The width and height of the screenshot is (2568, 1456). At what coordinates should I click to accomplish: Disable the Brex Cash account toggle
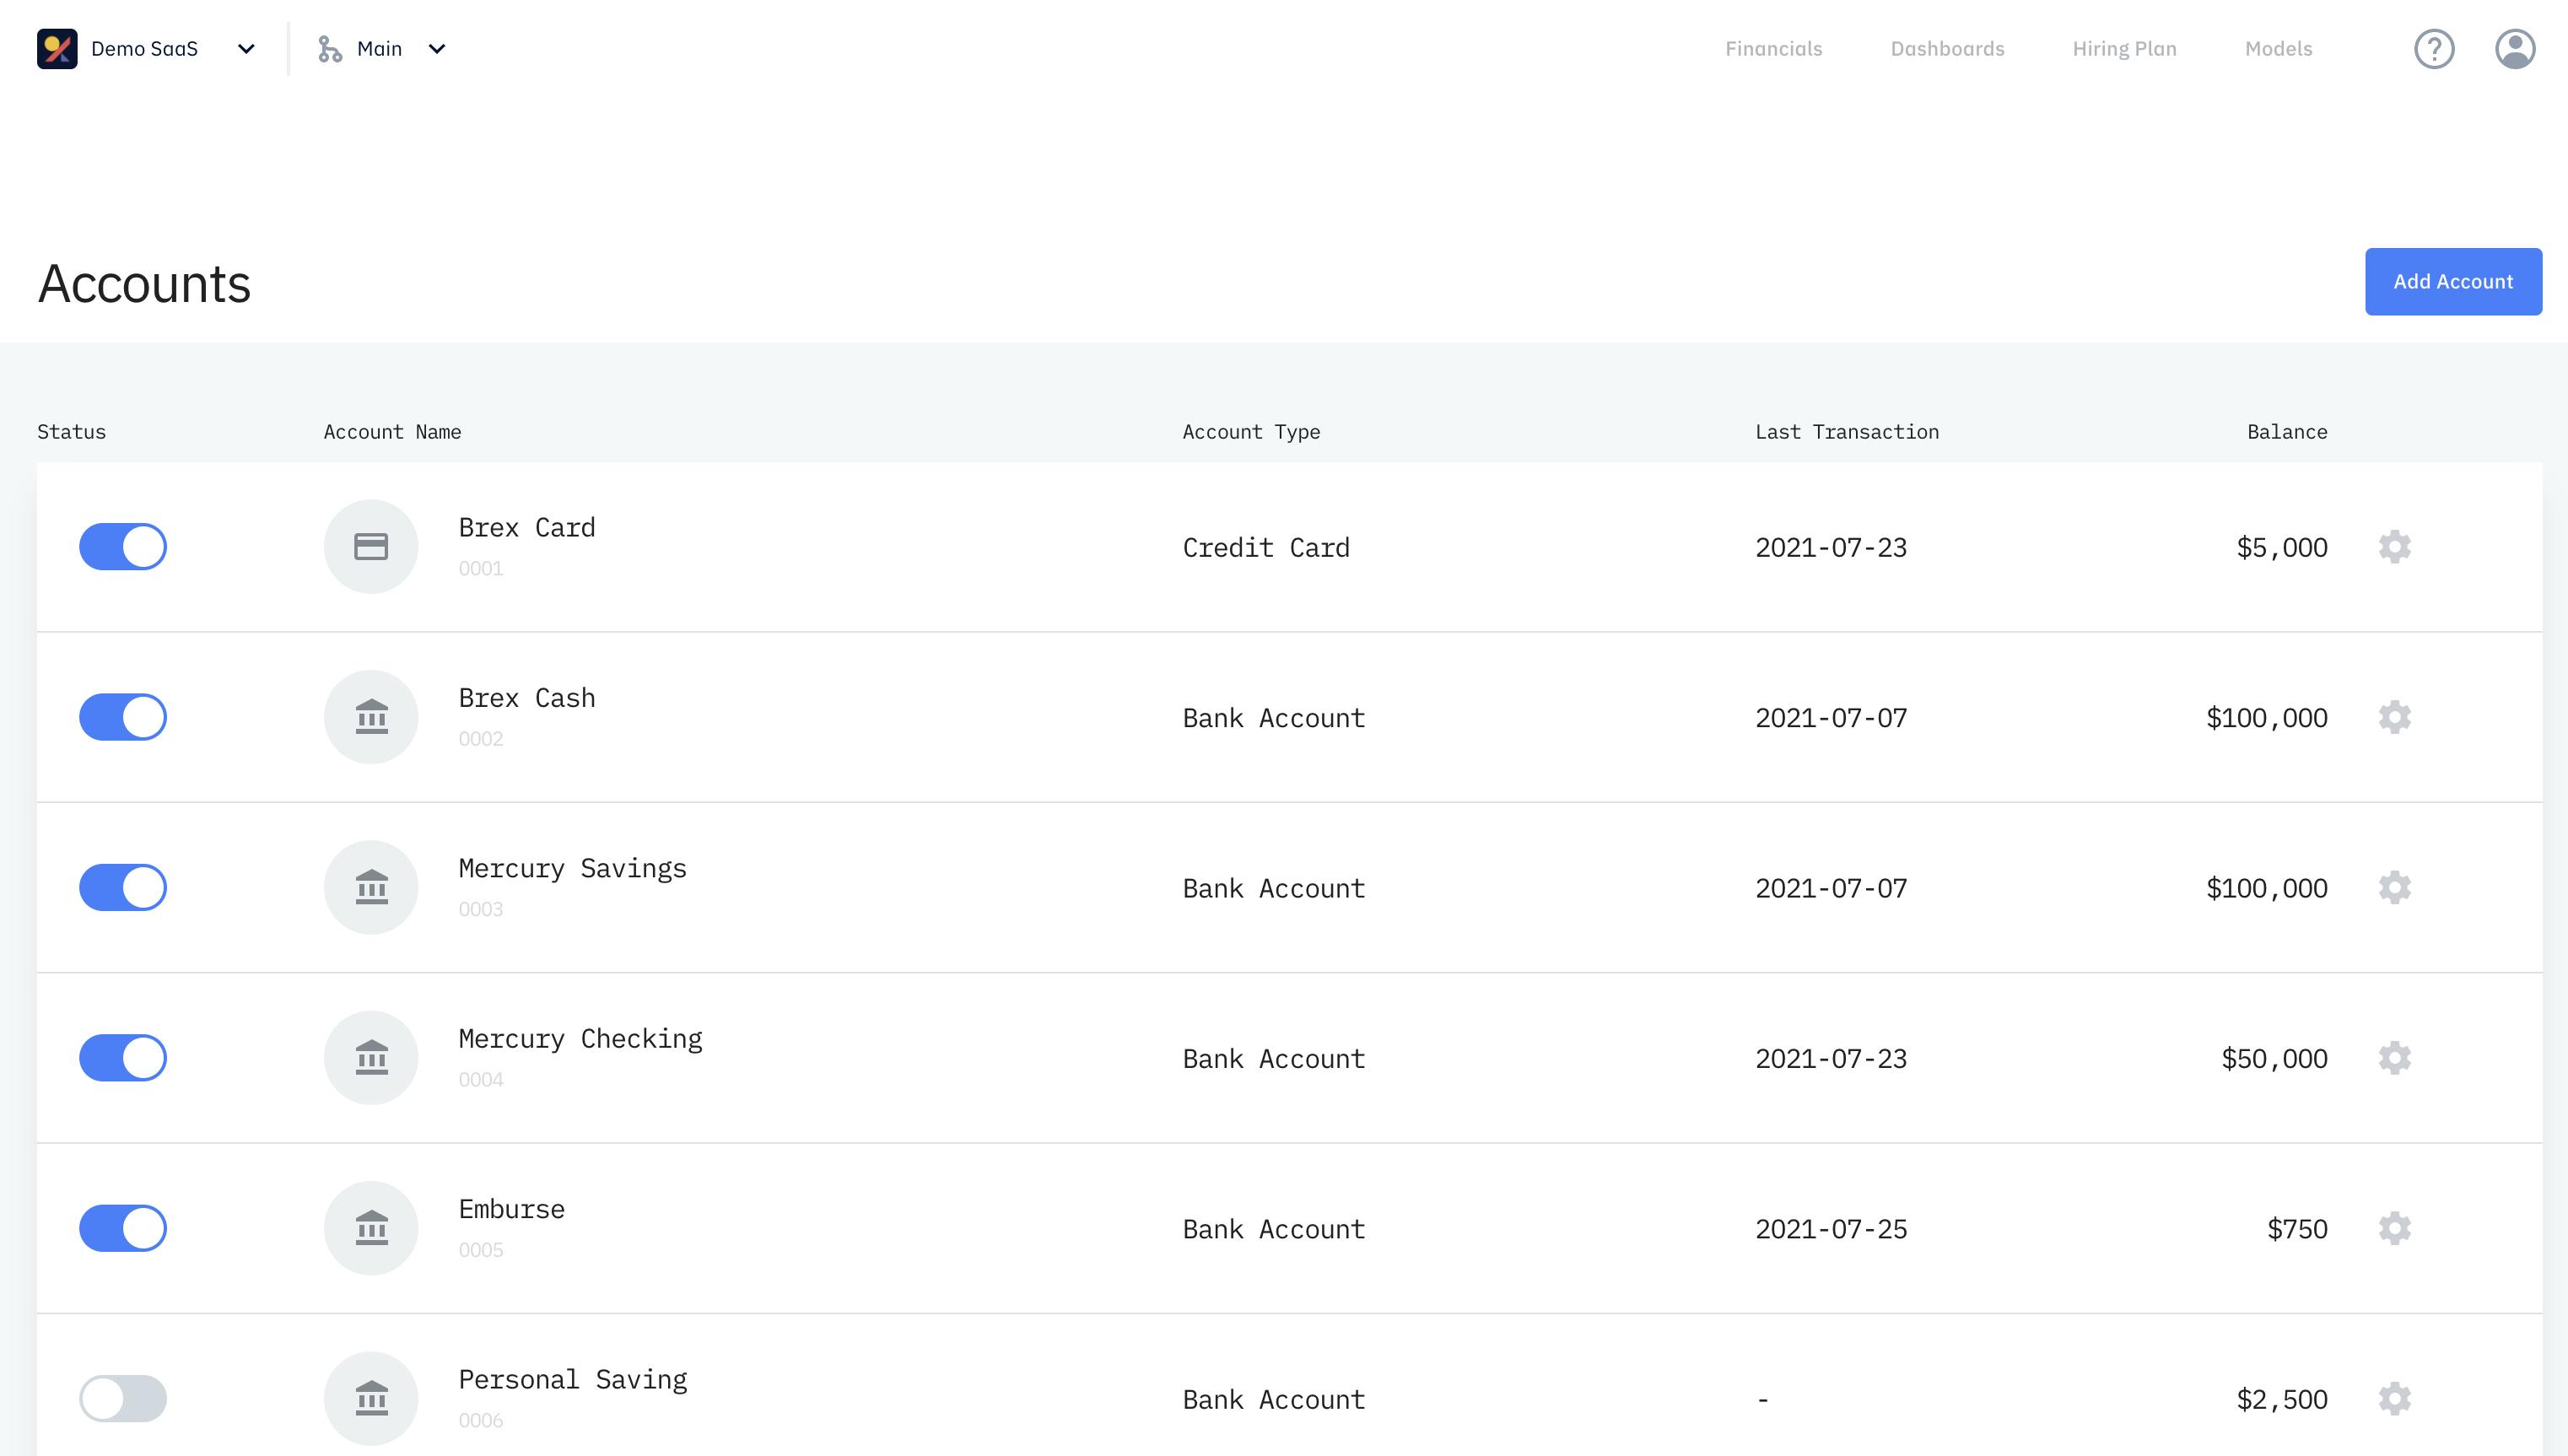[123, 717]
